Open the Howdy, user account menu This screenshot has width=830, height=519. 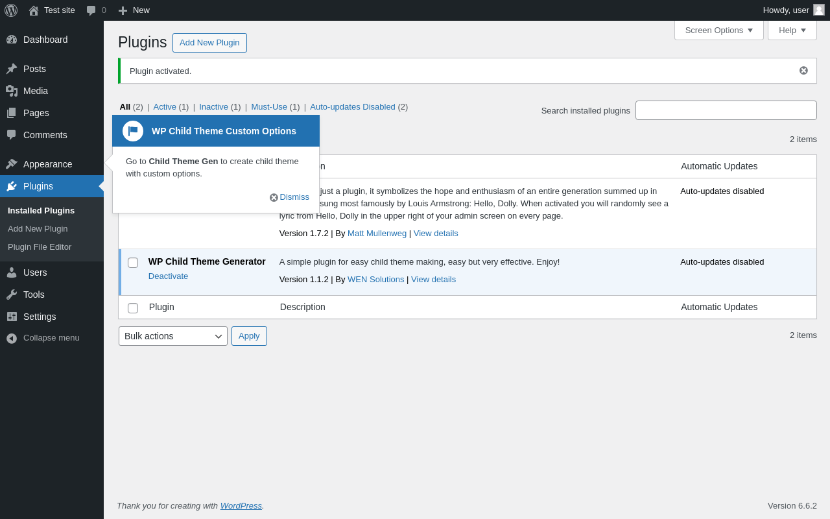point(794,10)
